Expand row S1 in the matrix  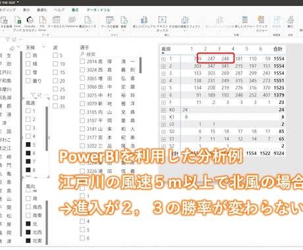(x=163, y=139)
